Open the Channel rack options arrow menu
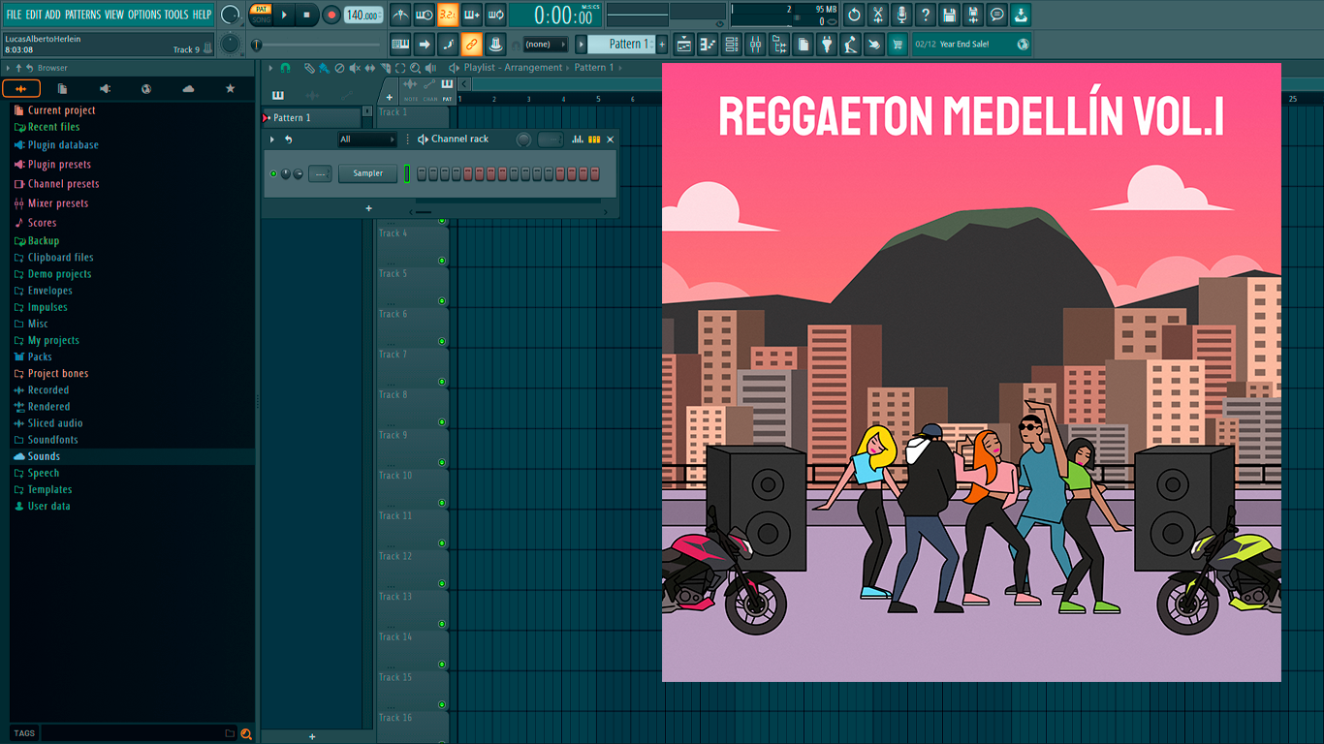 (x=272, y=139)
